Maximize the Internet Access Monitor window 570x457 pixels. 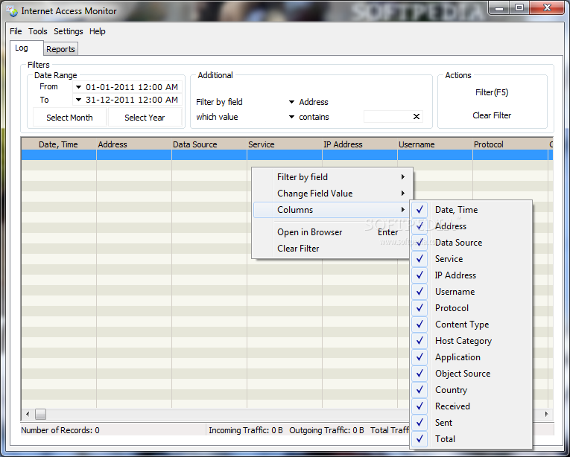[x=519, y=8]
